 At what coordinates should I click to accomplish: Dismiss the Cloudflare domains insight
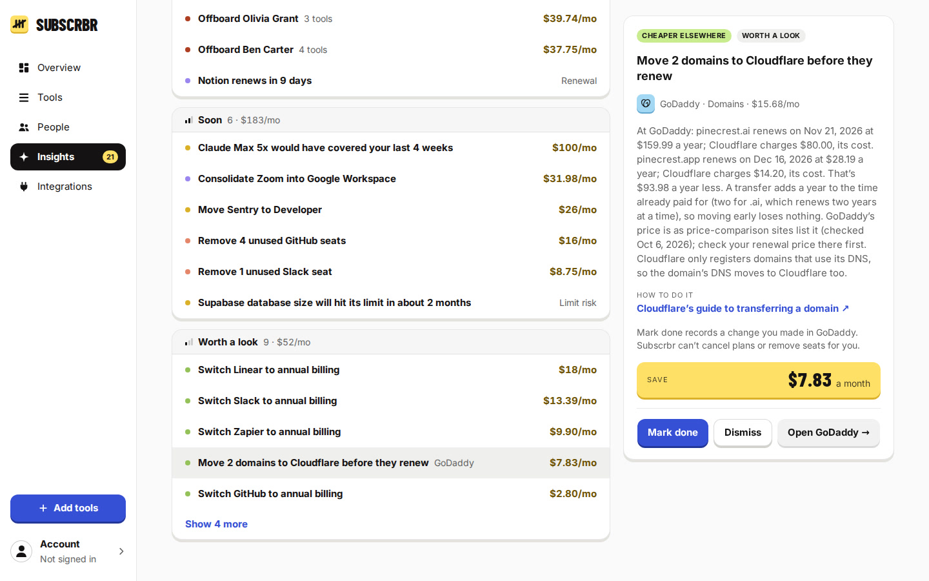[x=743, y=433]
